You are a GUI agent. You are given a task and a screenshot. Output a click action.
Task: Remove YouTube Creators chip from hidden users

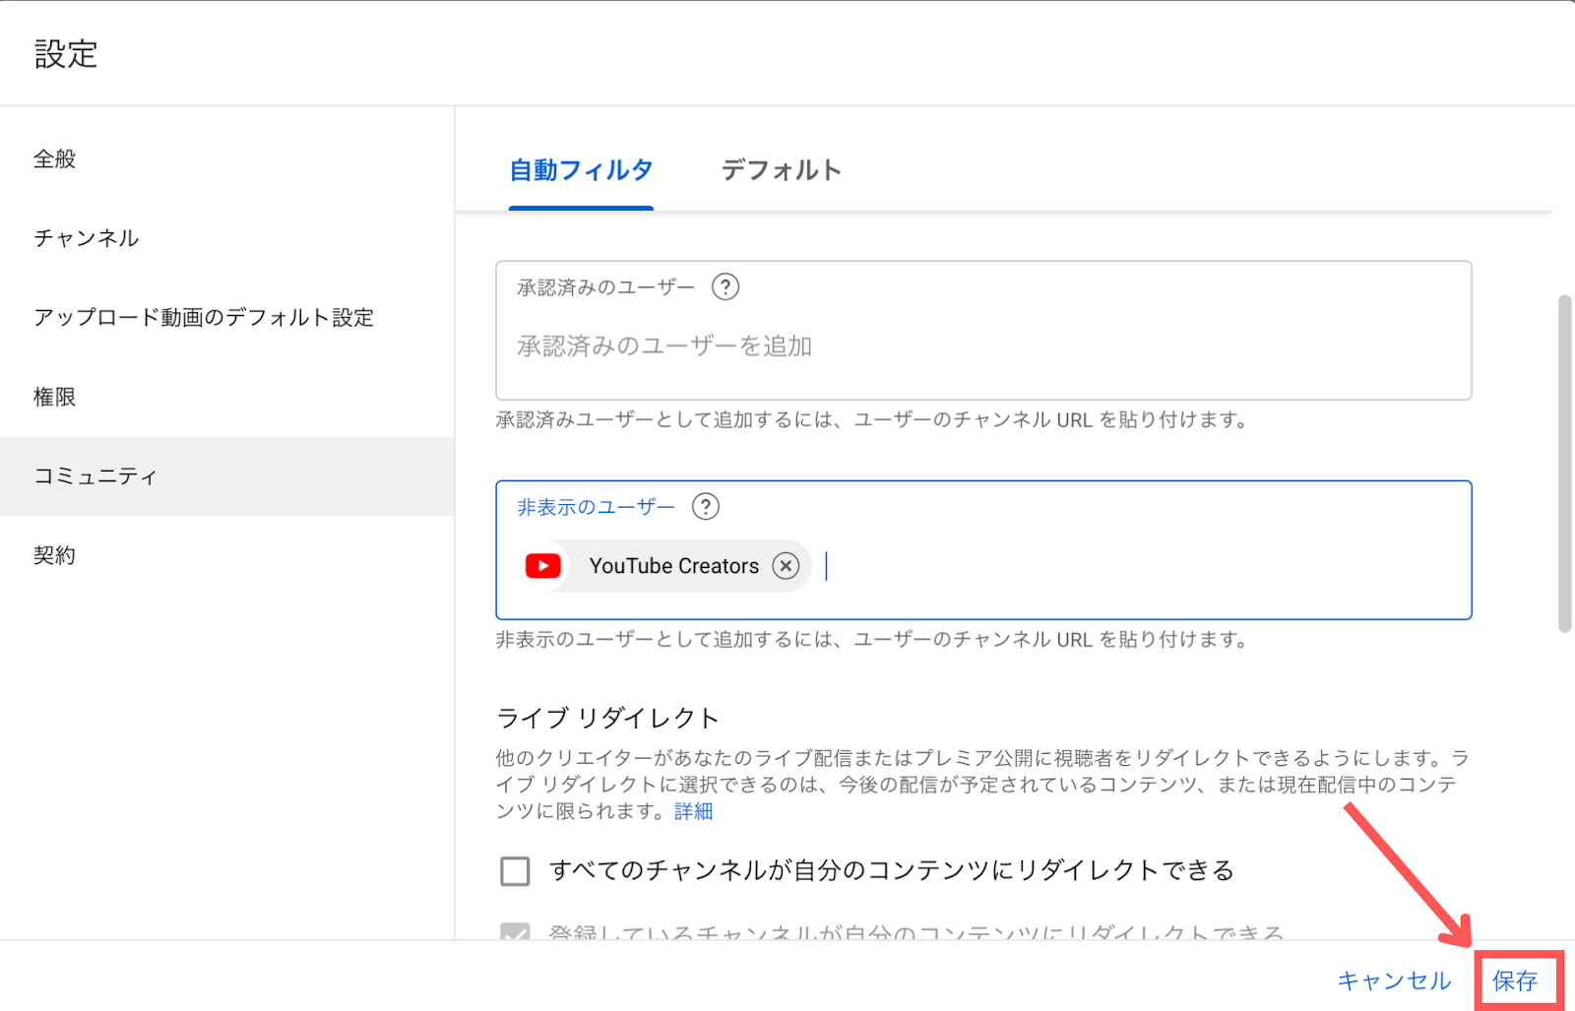[786, 565]
